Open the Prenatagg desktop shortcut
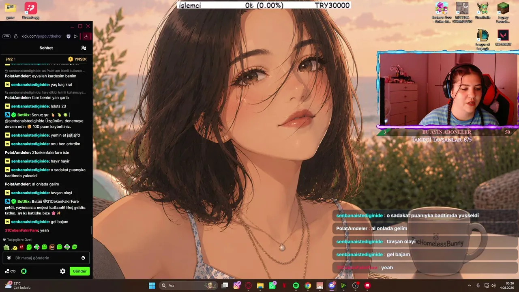Viewport: 519px width, 292px height. click(31, 11)
